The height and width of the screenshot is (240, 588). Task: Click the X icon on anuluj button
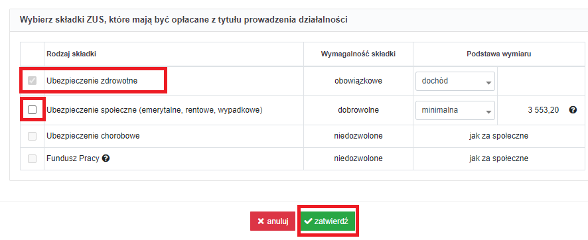pos(261,221)
